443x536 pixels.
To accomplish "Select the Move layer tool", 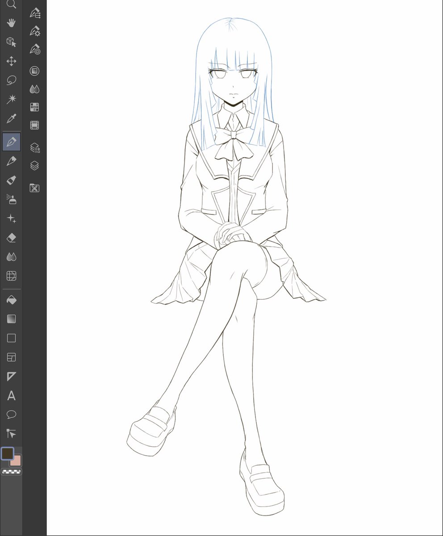I will [x=12, y=61].
